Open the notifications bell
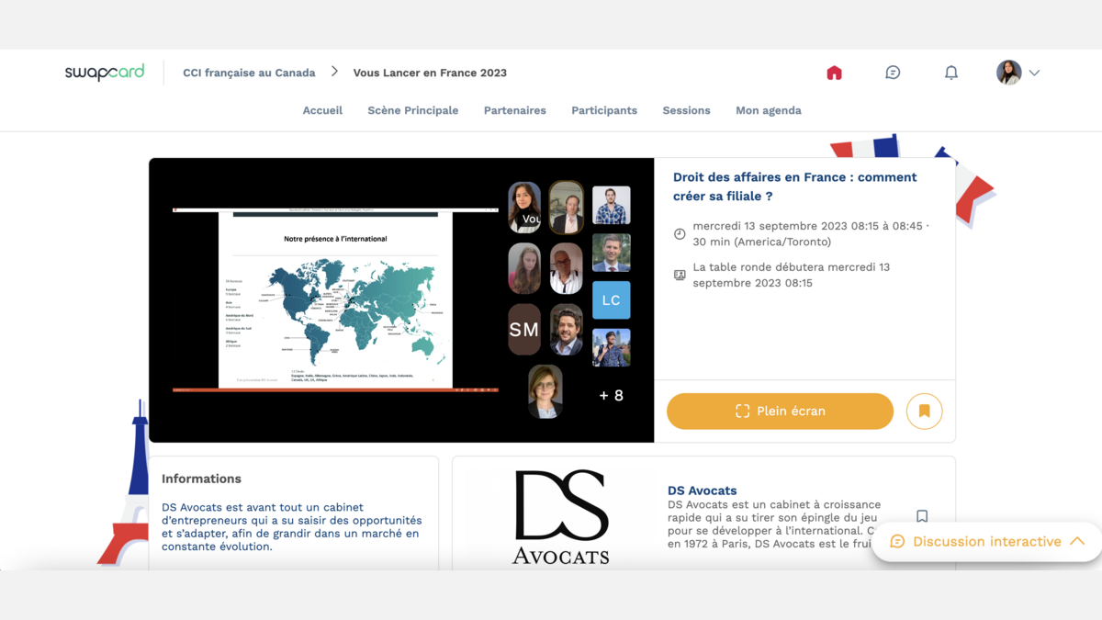This screenshot has height=620, width=1102. click(951, 73)
